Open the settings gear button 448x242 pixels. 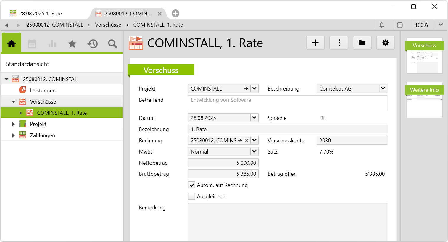coord(385,43)
